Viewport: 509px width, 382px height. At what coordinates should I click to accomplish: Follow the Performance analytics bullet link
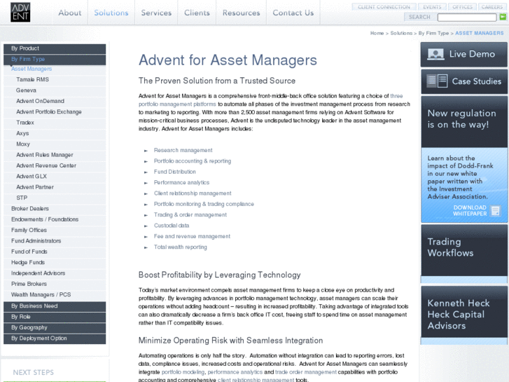tap(181, 182)
